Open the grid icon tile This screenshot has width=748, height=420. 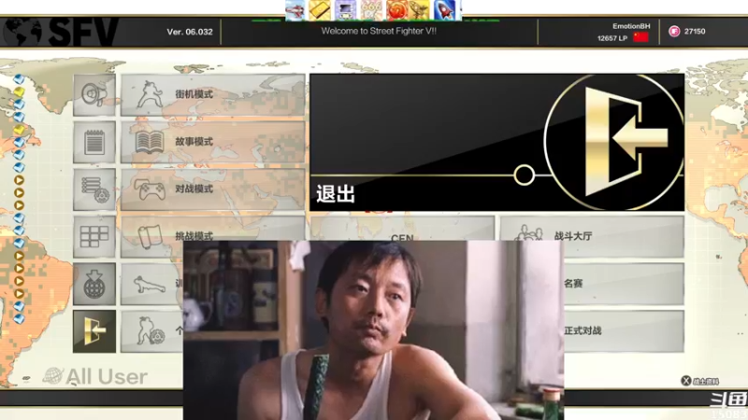(x=94, y=237)
